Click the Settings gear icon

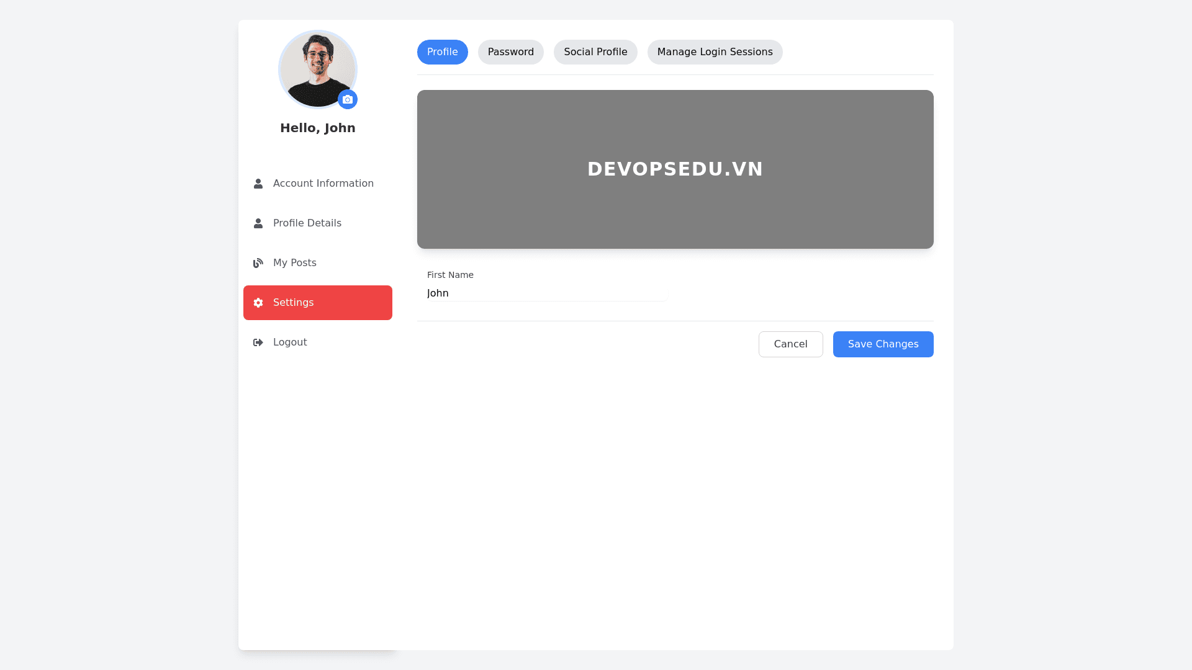(x=258, y=303)
